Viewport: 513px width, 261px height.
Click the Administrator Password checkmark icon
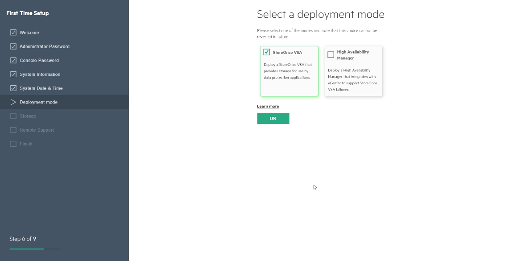point(13,46)
